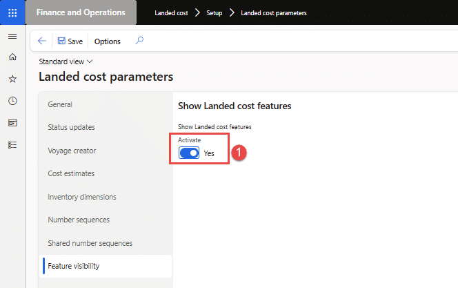This screenshot has width=458, height=288.
Task: Expand the Standard view dropdown
Action: [x=66, y=61]
